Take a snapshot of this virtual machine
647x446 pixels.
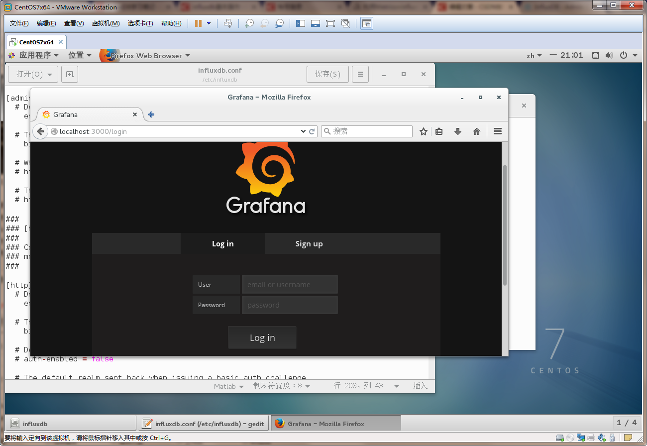(250, 23)
